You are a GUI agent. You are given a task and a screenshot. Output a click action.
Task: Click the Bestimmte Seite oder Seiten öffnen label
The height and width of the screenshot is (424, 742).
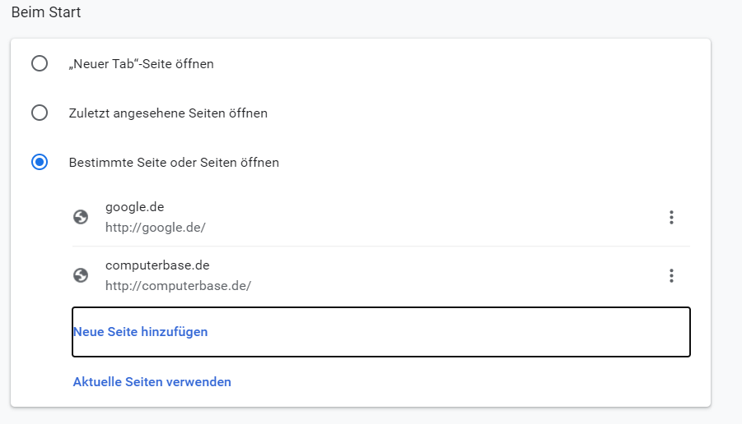(174, 162)
